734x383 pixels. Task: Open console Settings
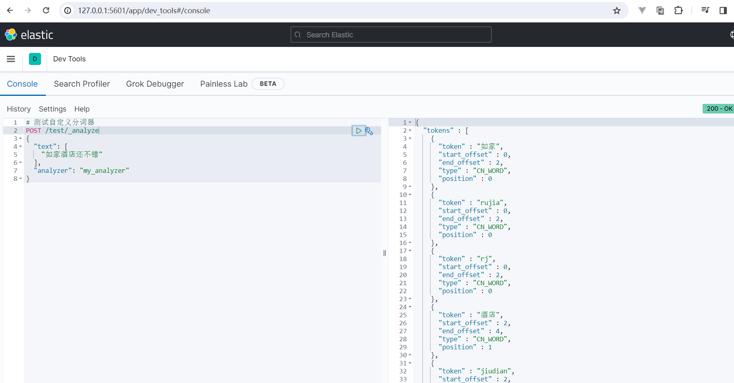[53, 109]
